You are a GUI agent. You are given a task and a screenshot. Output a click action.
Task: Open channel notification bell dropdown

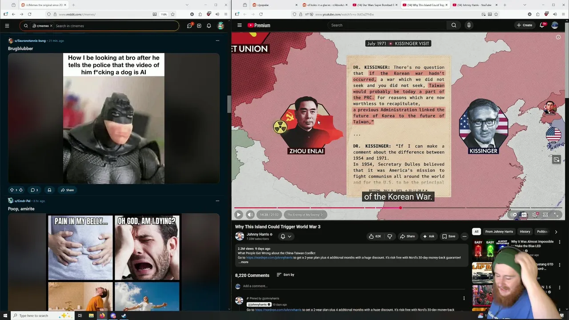click(285, 236)
